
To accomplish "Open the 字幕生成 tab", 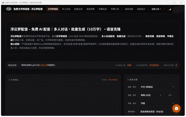I will (103, 9).
